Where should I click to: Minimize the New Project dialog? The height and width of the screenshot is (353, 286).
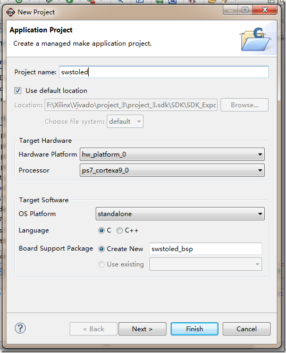230,10
